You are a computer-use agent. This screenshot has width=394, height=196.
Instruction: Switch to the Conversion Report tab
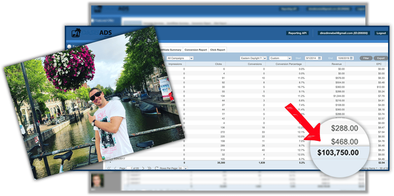tap(196, 50)
